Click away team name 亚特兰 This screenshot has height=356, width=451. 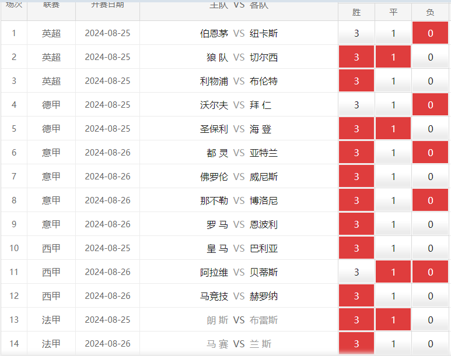coord(264,153)
